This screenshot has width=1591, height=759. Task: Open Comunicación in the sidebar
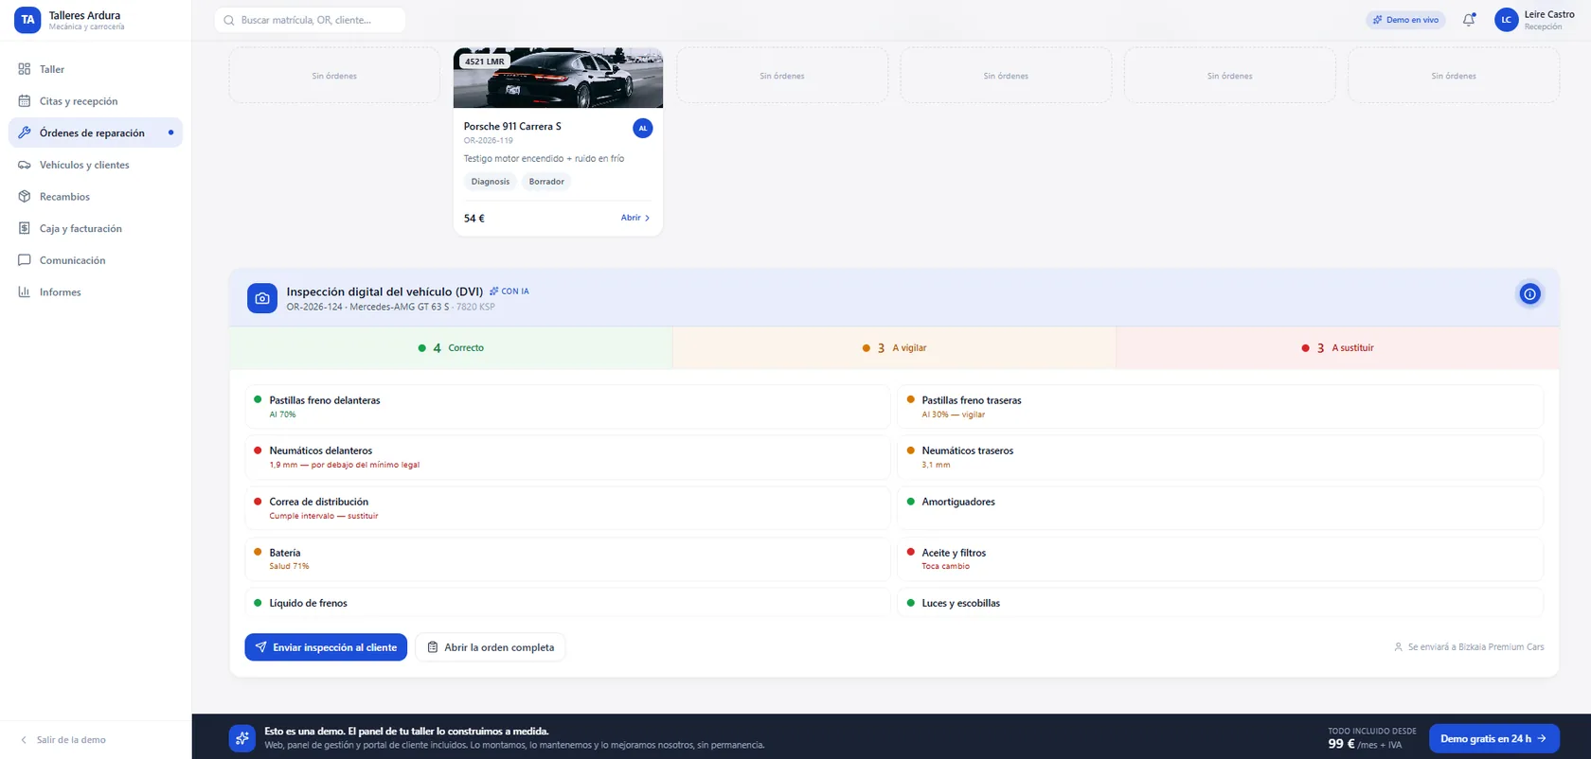pyautogui.click(x=95, y=260)
